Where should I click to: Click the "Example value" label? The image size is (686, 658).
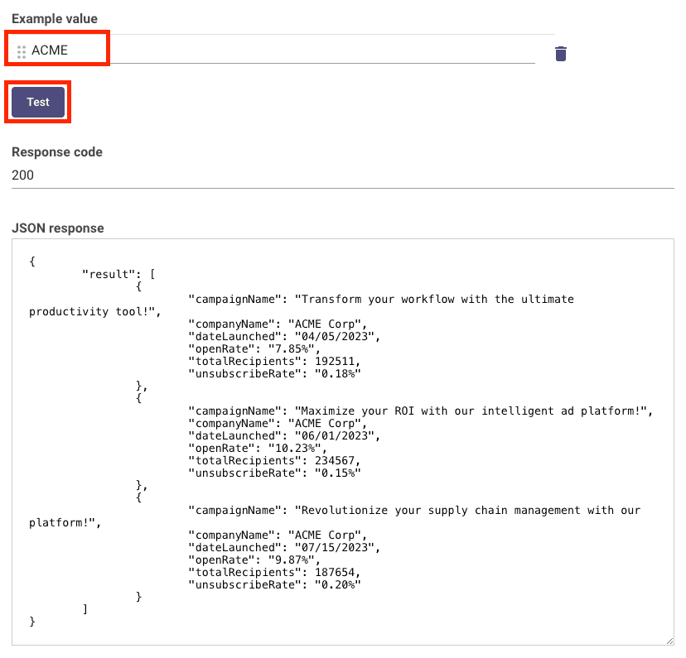click(55, 19)
